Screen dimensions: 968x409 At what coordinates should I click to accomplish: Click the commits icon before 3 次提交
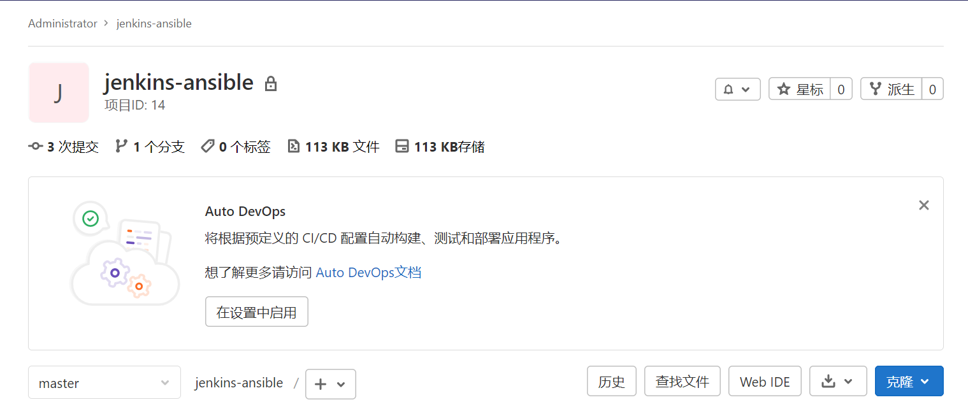(x=36, y=146)
